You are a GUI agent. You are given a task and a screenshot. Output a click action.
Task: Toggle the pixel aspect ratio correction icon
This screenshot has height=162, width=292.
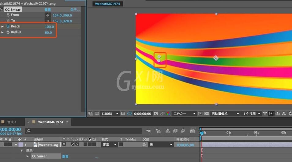pos(265,114)
